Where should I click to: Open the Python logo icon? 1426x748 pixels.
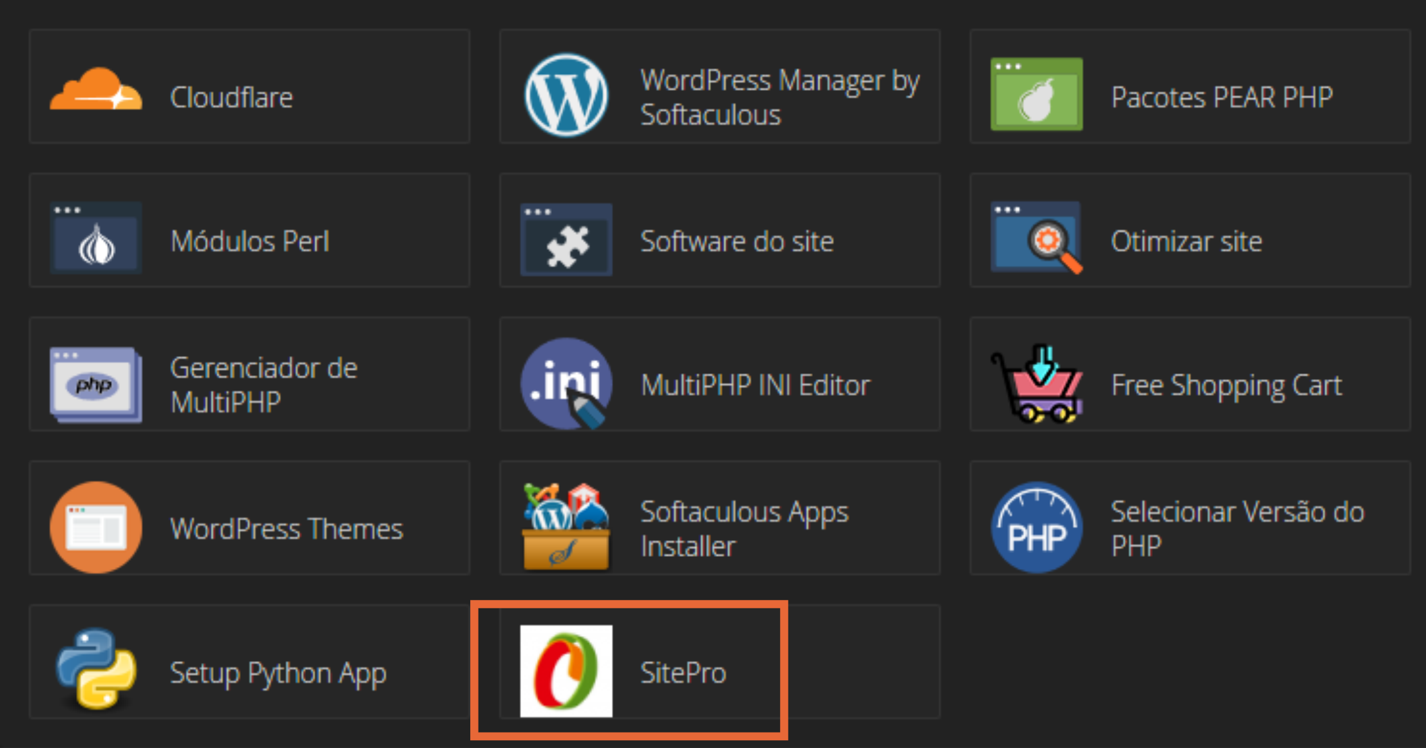(96, 669)
